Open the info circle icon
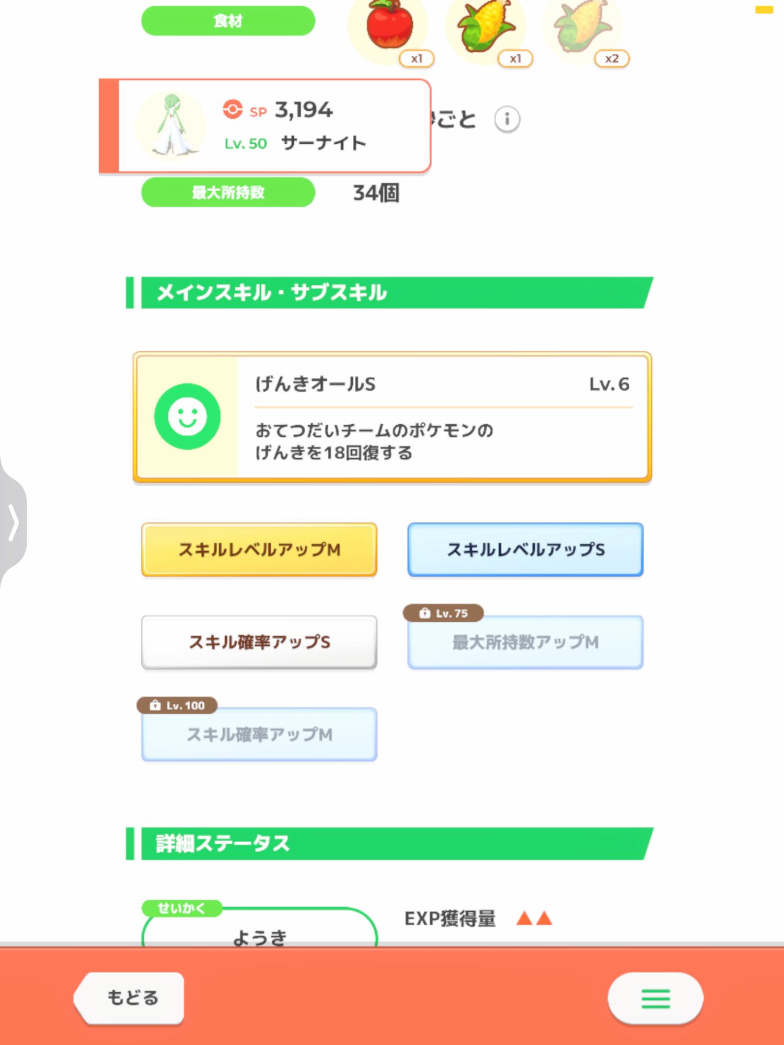784x1045 pixels. point(506,120)
